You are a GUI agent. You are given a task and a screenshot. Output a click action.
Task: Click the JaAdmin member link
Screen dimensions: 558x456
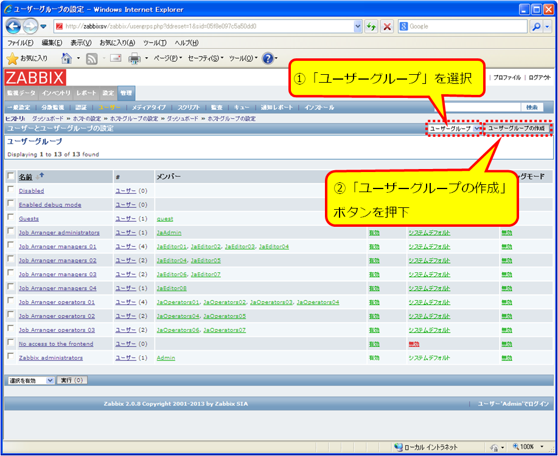pos(169,233)
